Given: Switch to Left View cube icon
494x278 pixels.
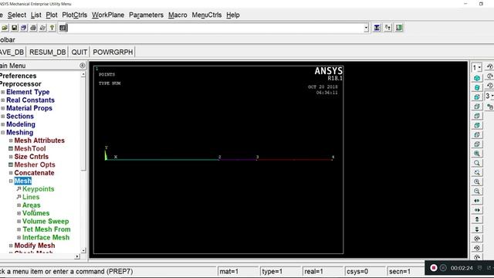Looking at the screenshot, I should click(477, 134).
